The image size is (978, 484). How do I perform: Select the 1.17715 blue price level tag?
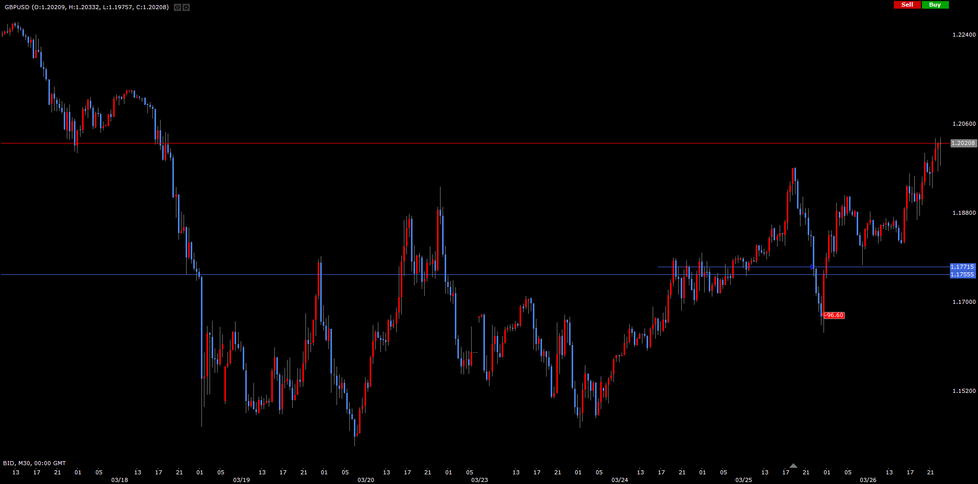point(962,267)
